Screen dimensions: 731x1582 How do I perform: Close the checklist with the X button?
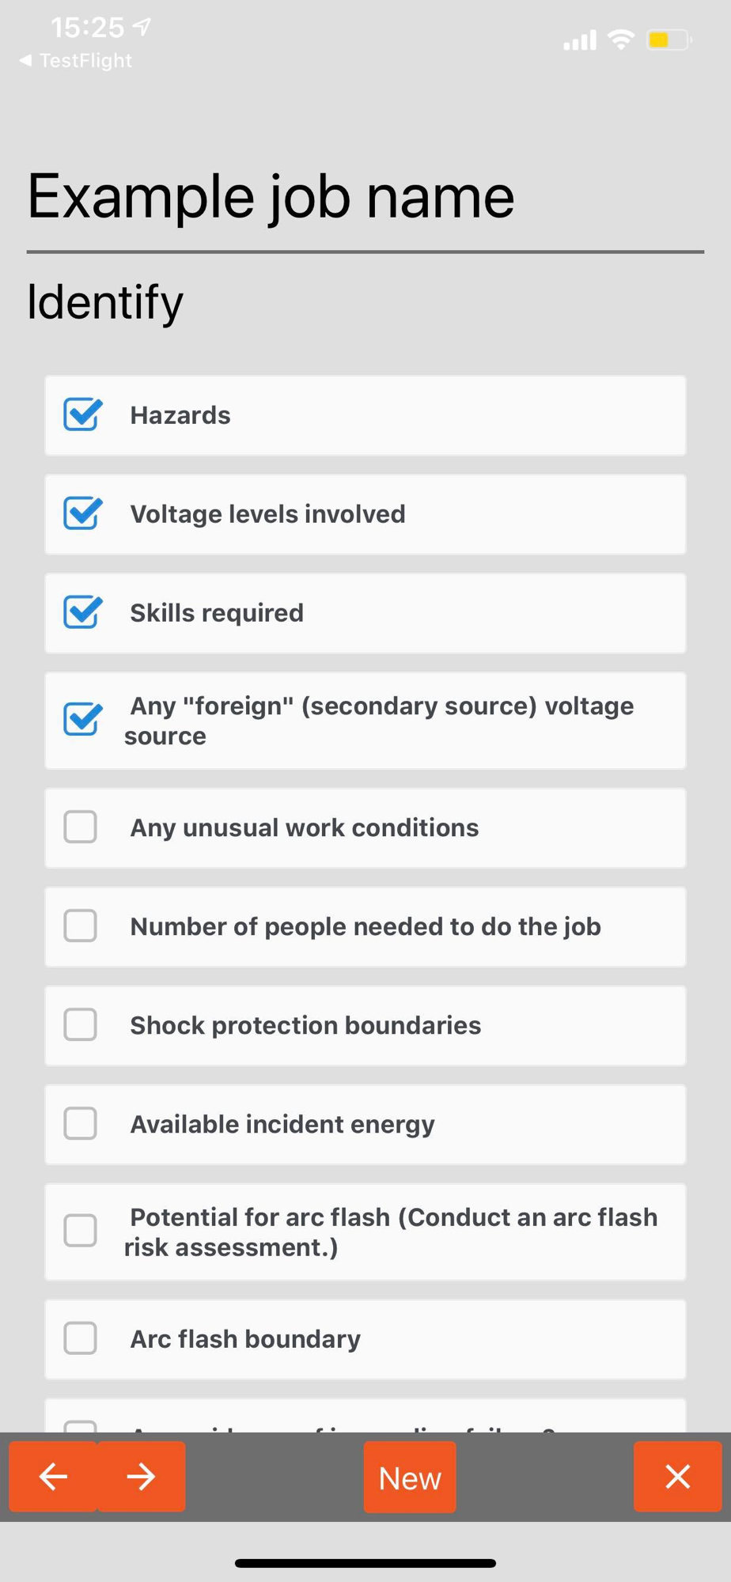click(677, 1476)
